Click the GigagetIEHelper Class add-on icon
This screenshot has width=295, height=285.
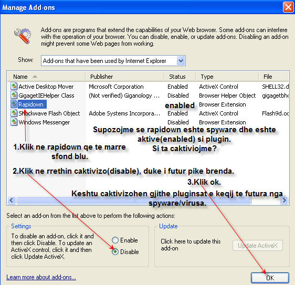14,96
